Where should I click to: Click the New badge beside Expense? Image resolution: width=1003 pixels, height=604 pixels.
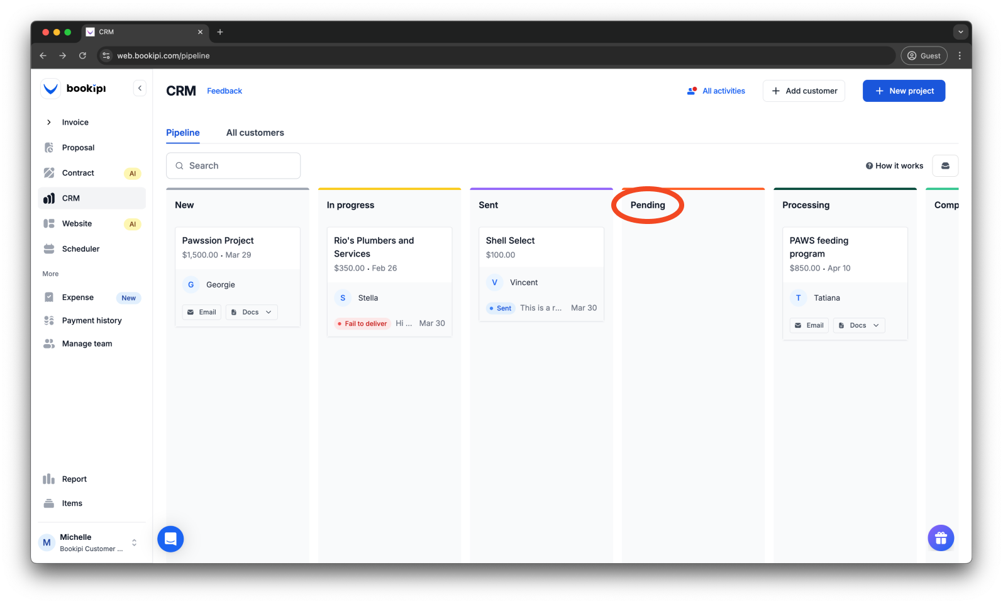coord(128,298)
